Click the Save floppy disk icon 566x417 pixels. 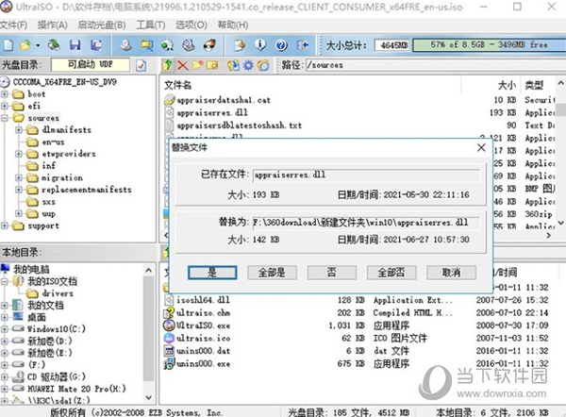pos(75,44)
